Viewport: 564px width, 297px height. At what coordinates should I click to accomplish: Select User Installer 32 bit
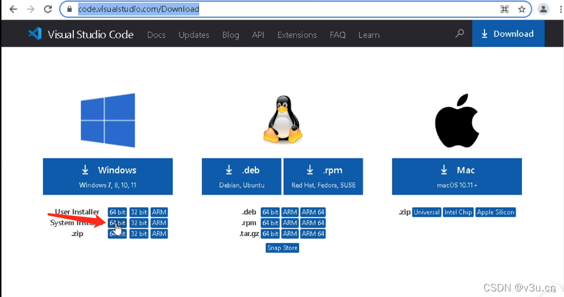[x=139, y=212]
